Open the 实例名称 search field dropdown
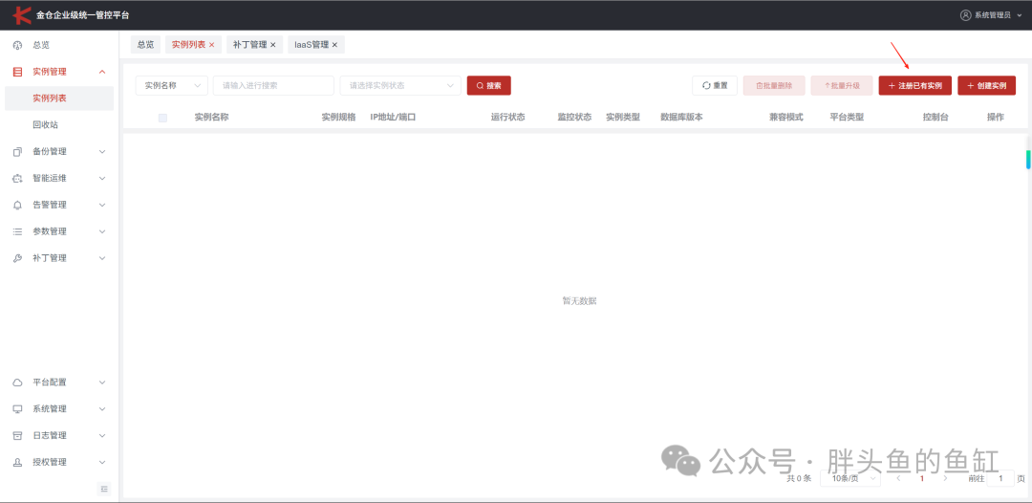This screenshot has width=1032, height=503. [x=172, y=86]
